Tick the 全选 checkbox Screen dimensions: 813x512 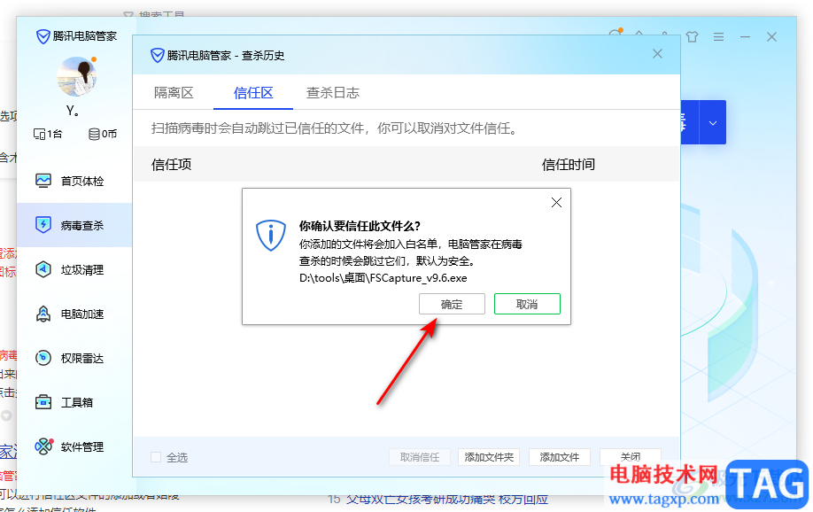(156, 457)
